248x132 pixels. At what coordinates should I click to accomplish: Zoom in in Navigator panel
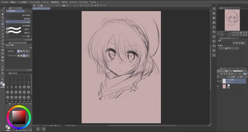239,32
